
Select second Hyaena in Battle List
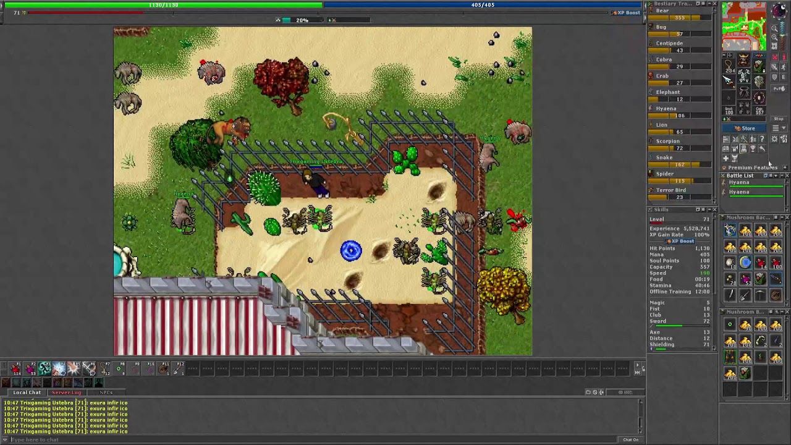753,193
